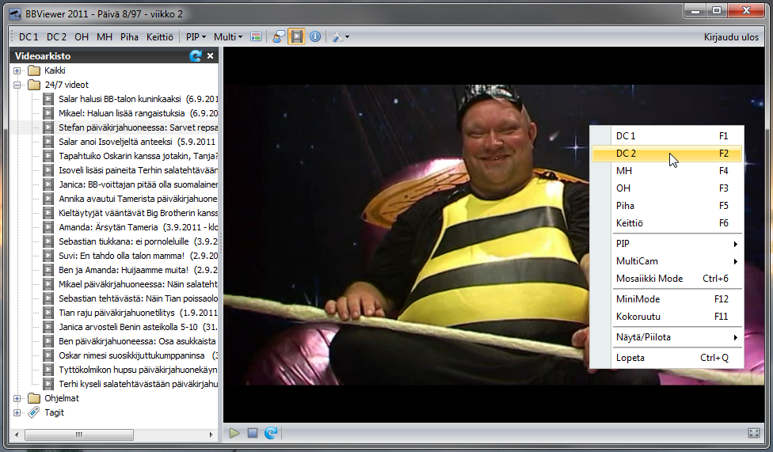Close the Videoarkisto panel
The height and width of the screenshot is (452, 773).
pyautogui.click(x=210, y=55)
